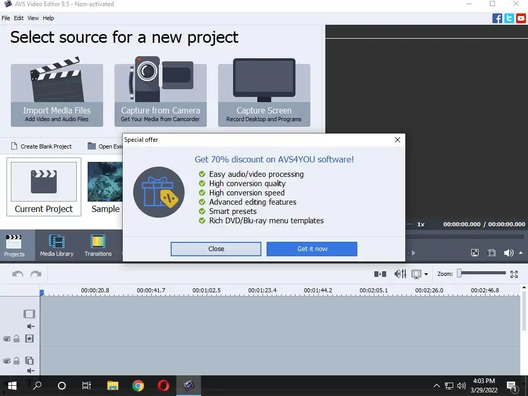528x396 pixels.
Task: Click the AVS Video Editor taskbar icon
Action: (x=189, y=386)
